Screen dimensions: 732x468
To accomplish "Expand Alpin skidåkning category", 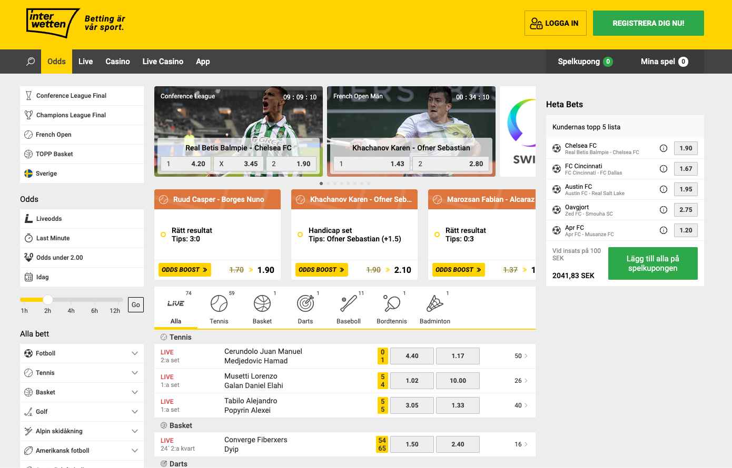I will pyautogui.click(x=82, y=431).
